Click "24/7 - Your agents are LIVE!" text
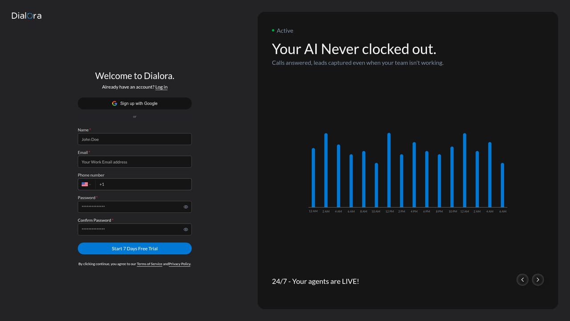This screenshot has width=570, height=321. (315, 281)
